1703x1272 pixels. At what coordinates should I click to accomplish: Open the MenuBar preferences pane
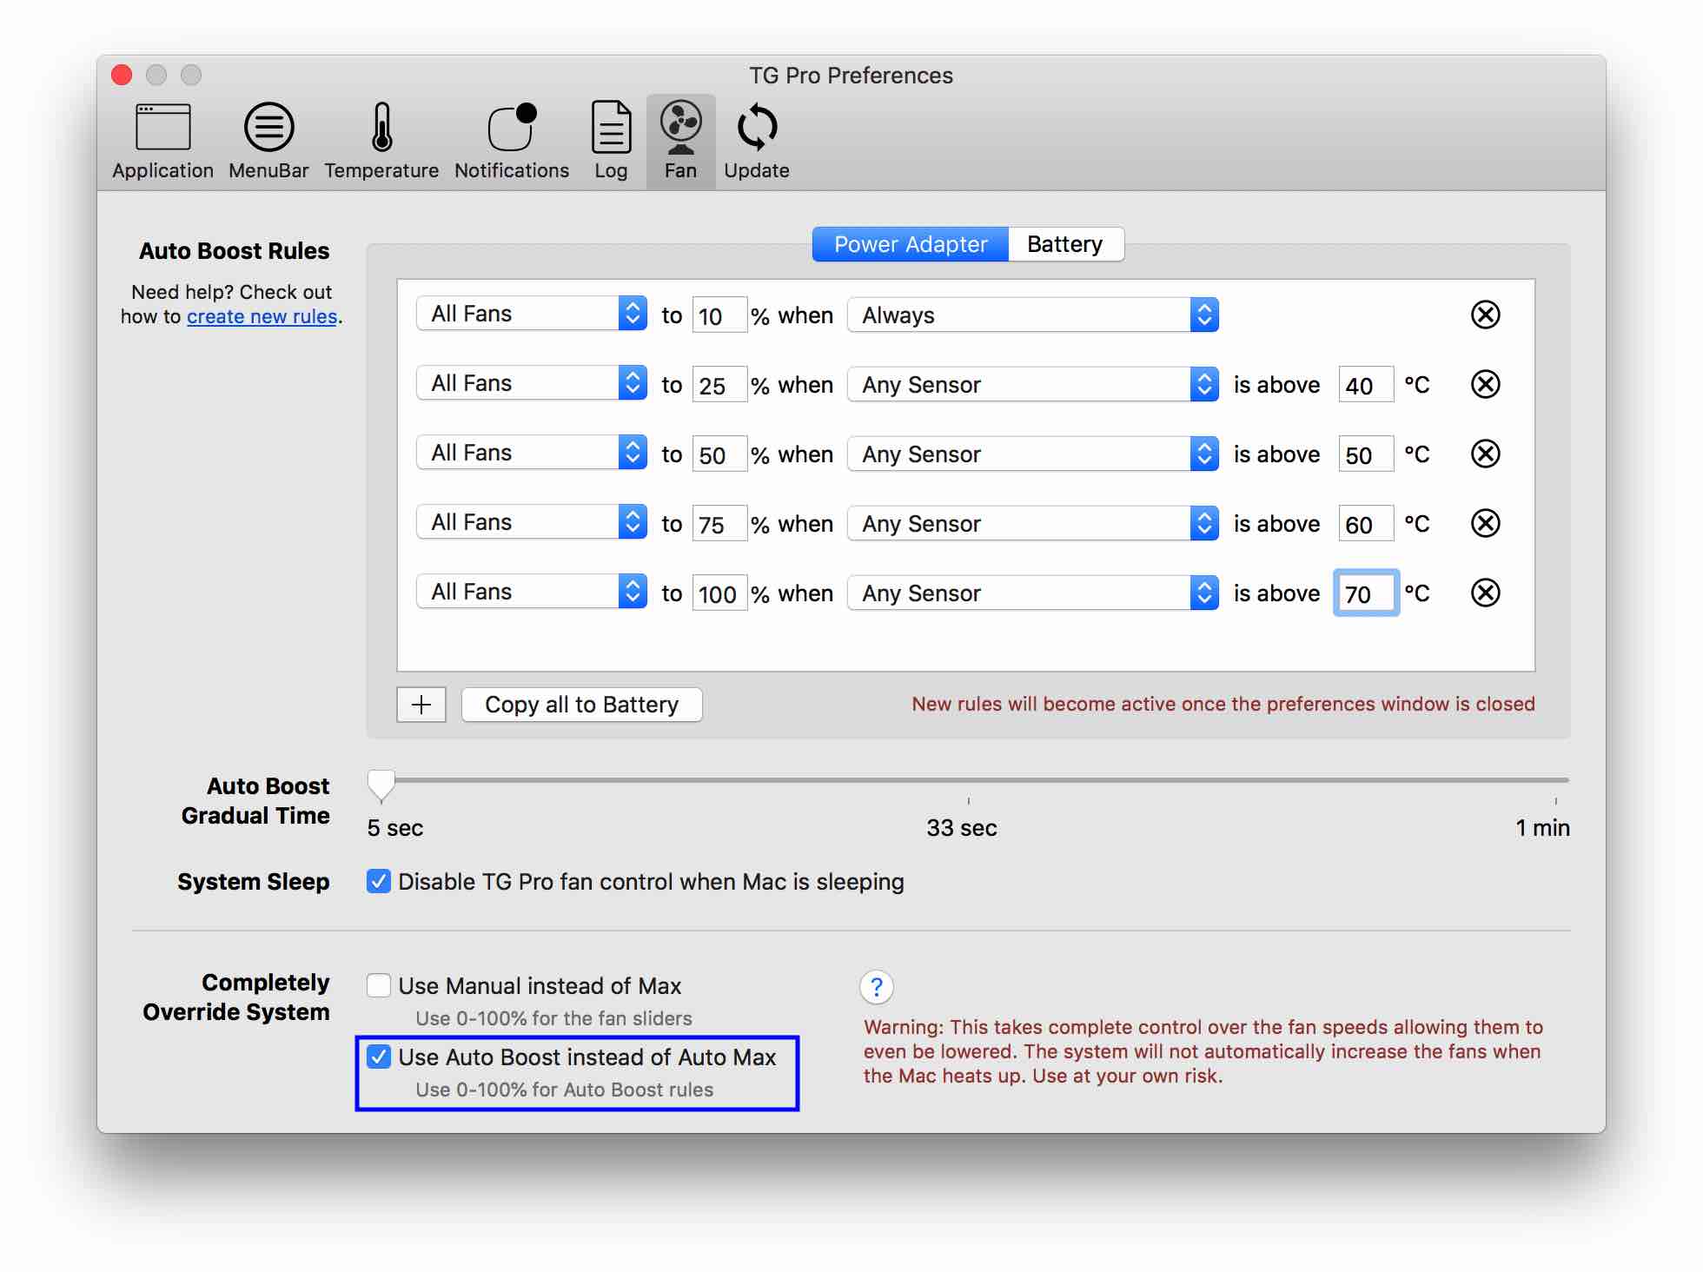[268, 141]
